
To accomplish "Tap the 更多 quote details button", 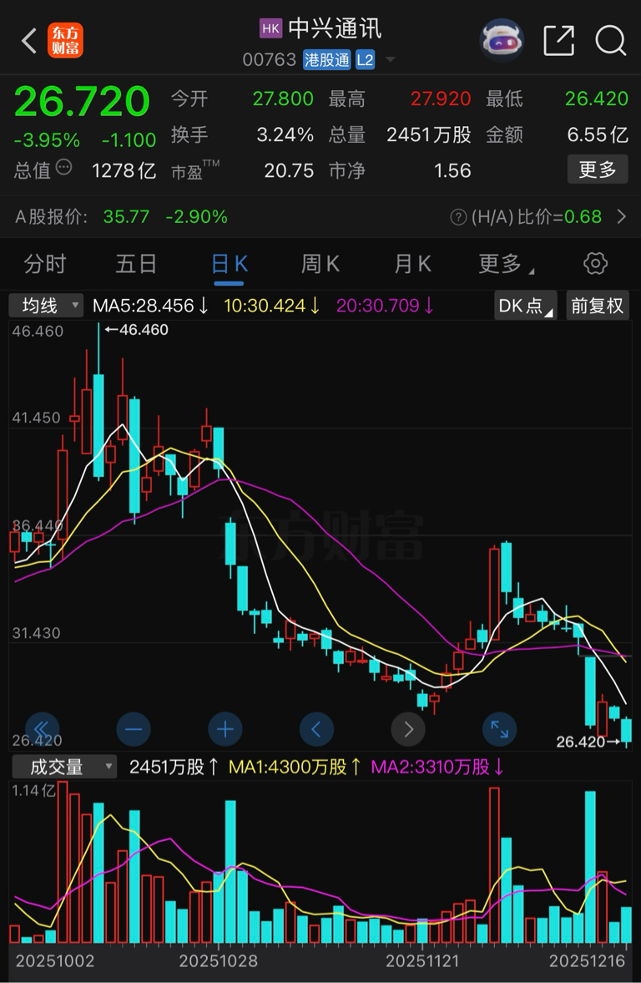I will pos(597,169).
